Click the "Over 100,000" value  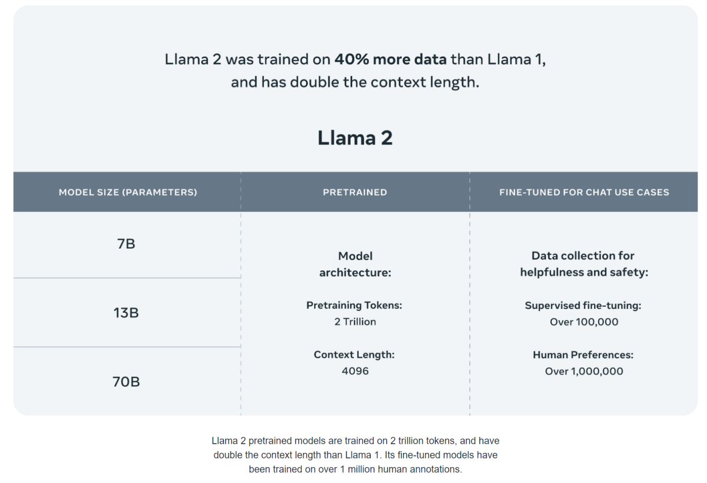(584, 322)
